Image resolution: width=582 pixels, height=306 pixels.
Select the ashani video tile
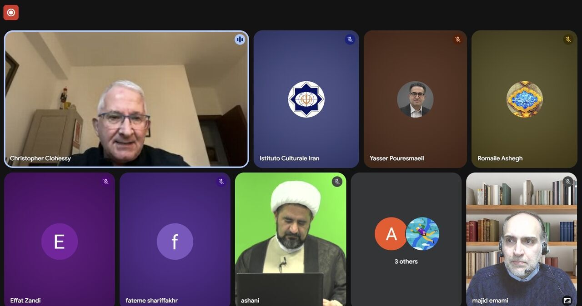click(291, 239)
